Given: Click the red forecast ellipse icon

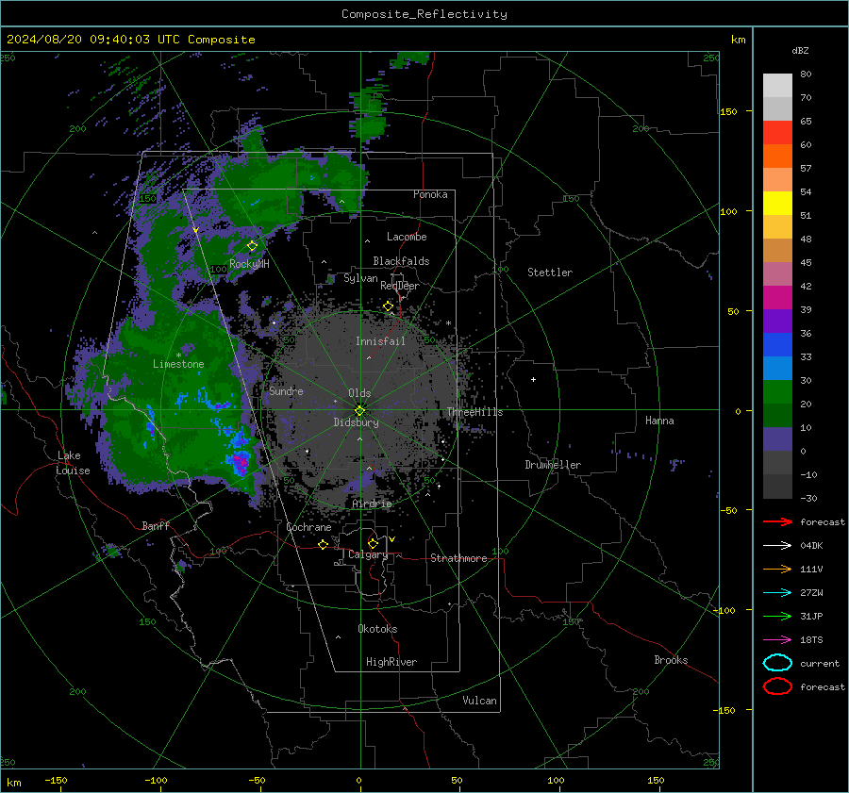Looking at the screenshot, I should (x=777, y=686).
